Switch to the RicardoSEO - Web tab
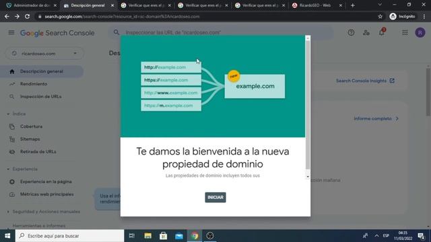 click(317, 5)
